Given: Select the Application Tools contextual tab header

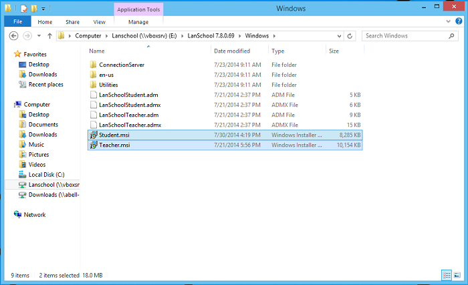Looking at the screenshot, I should (138, 9).
